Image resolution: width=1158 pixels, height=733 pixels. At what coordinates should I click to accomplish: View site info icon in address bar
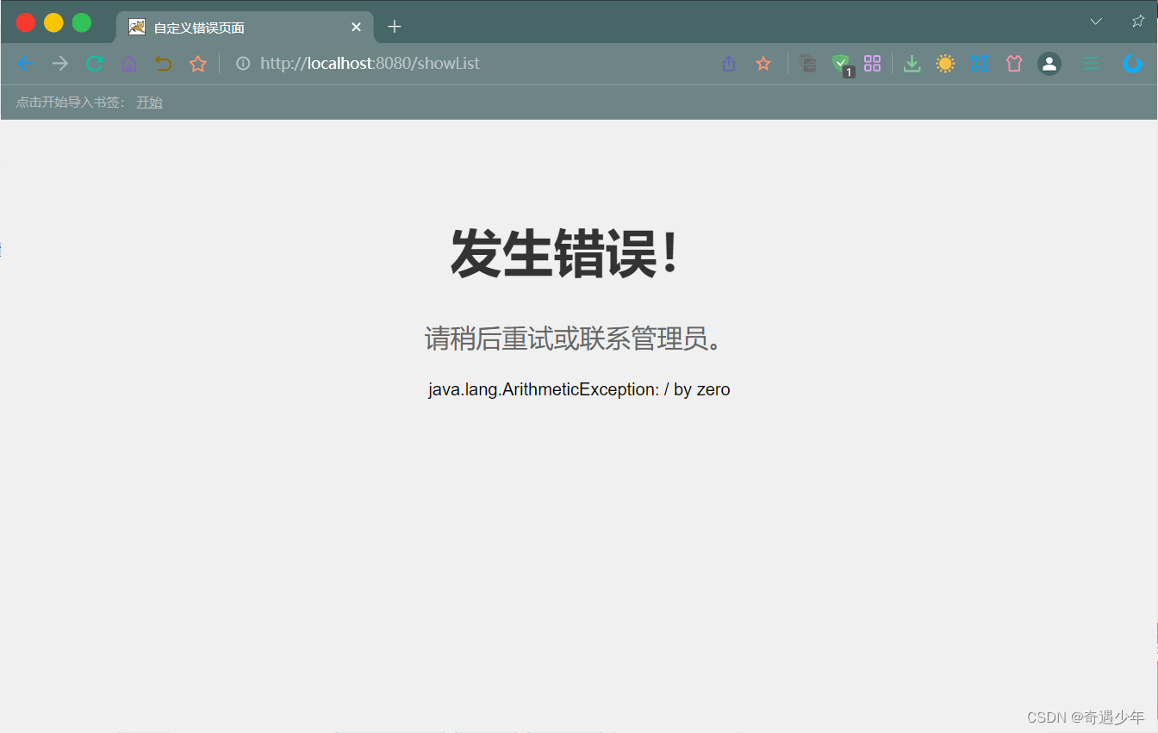click(244, 64)
